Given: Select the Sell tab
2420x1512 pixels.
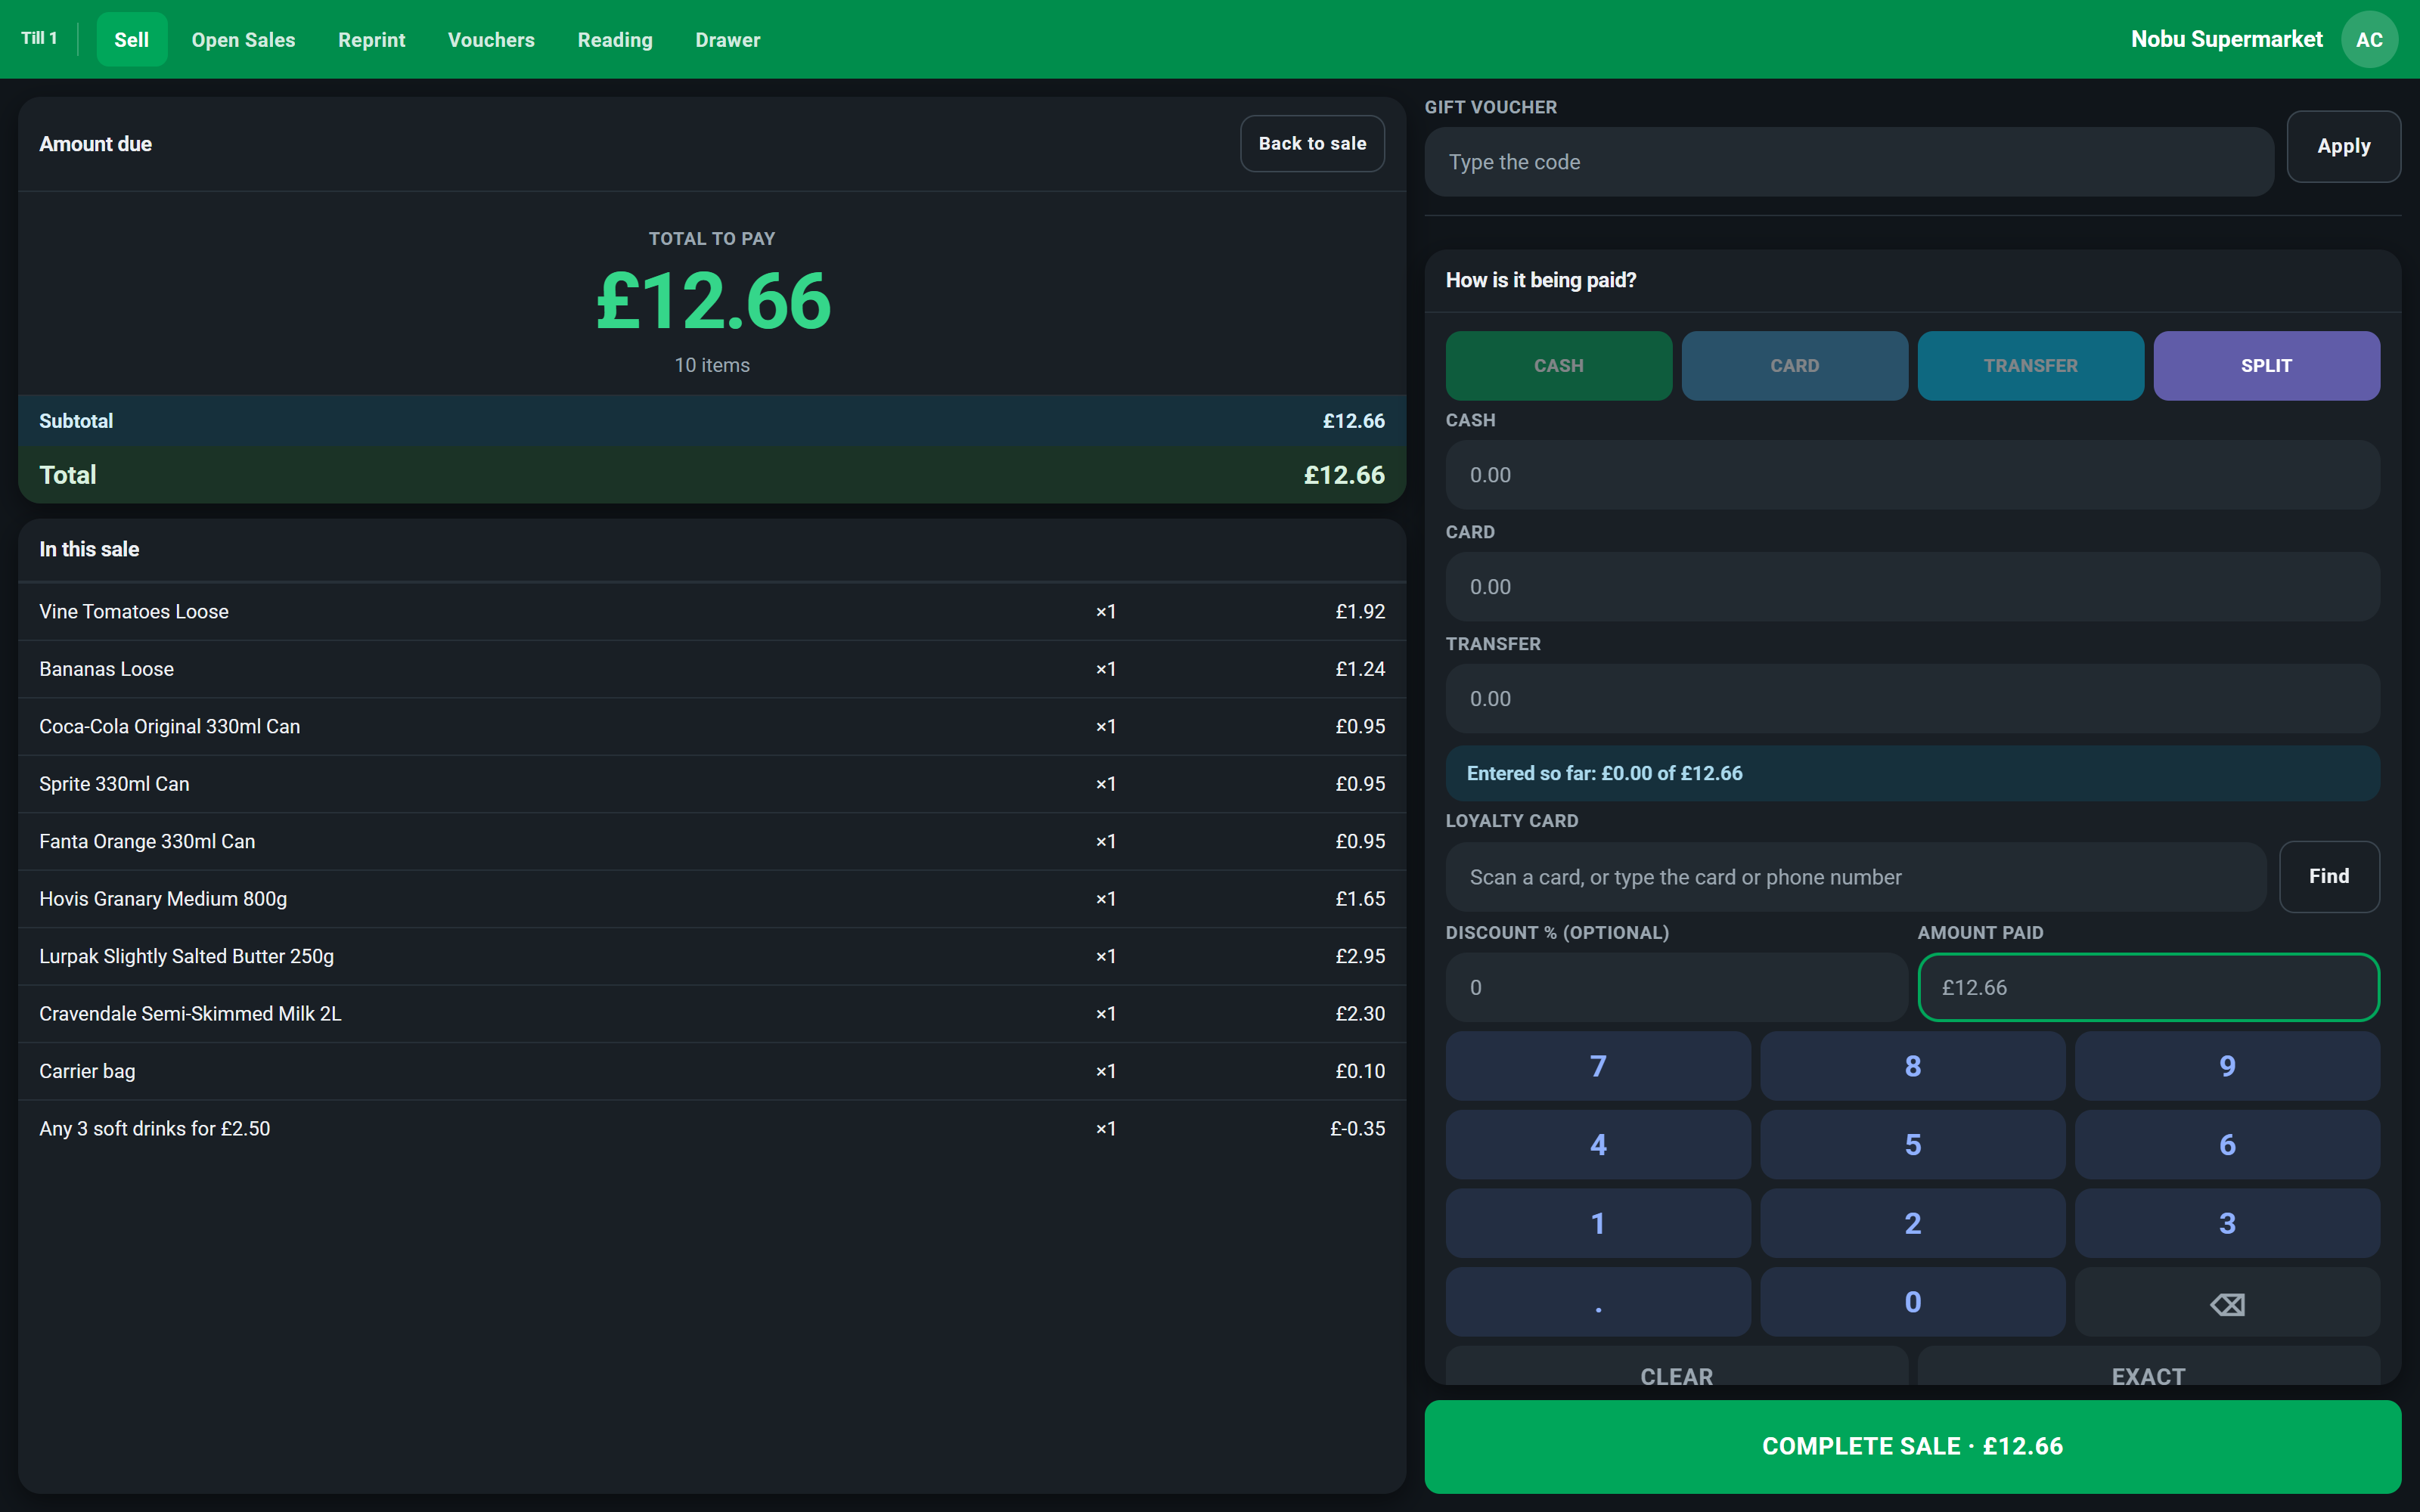Looking at the screenshot, I should [132, 40].
